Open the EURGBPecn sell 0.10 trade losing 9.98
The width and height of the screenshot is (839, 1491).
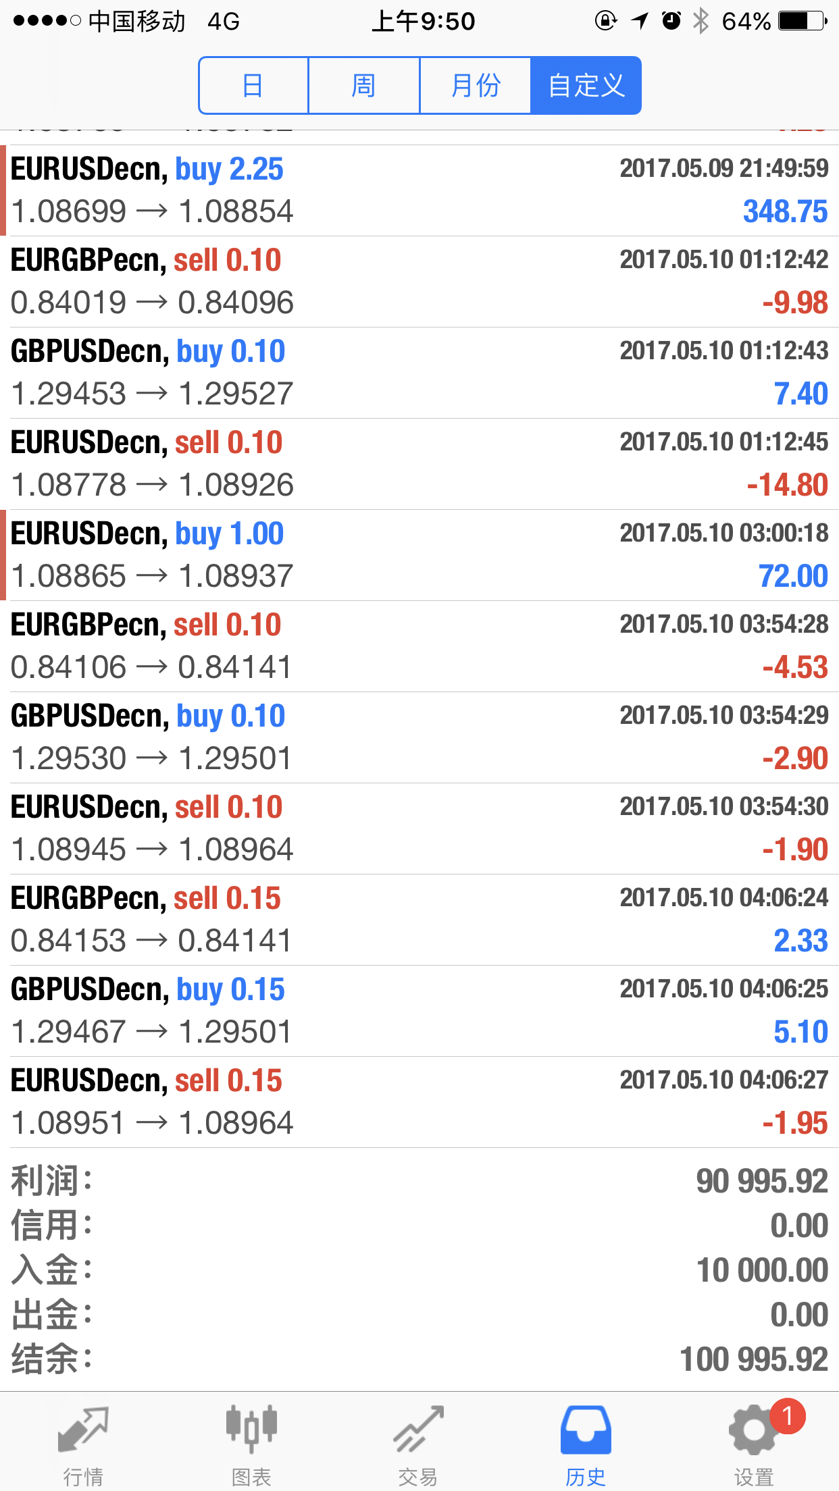(419, 282)
